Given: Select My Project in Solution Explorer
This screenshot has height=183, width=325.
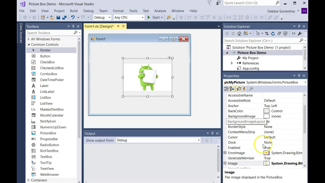Looking at the screenshot, I should (250, 58).
